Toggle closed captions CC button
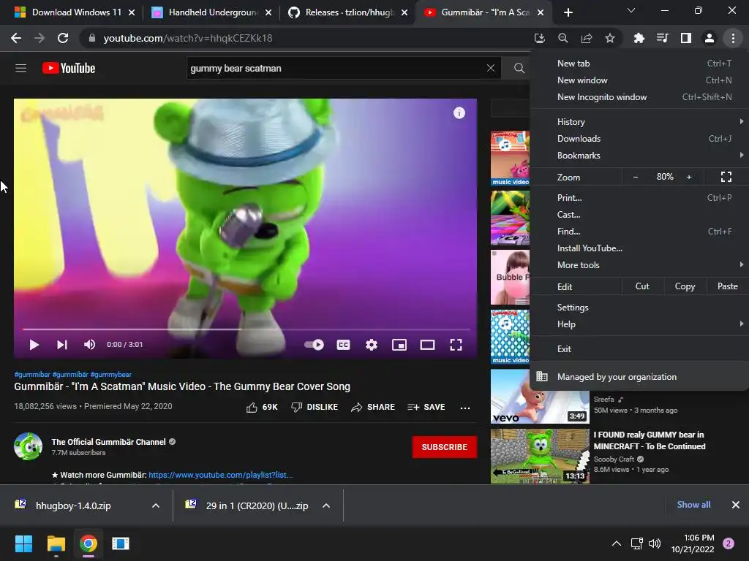749x561 pixels. (344, 345)
